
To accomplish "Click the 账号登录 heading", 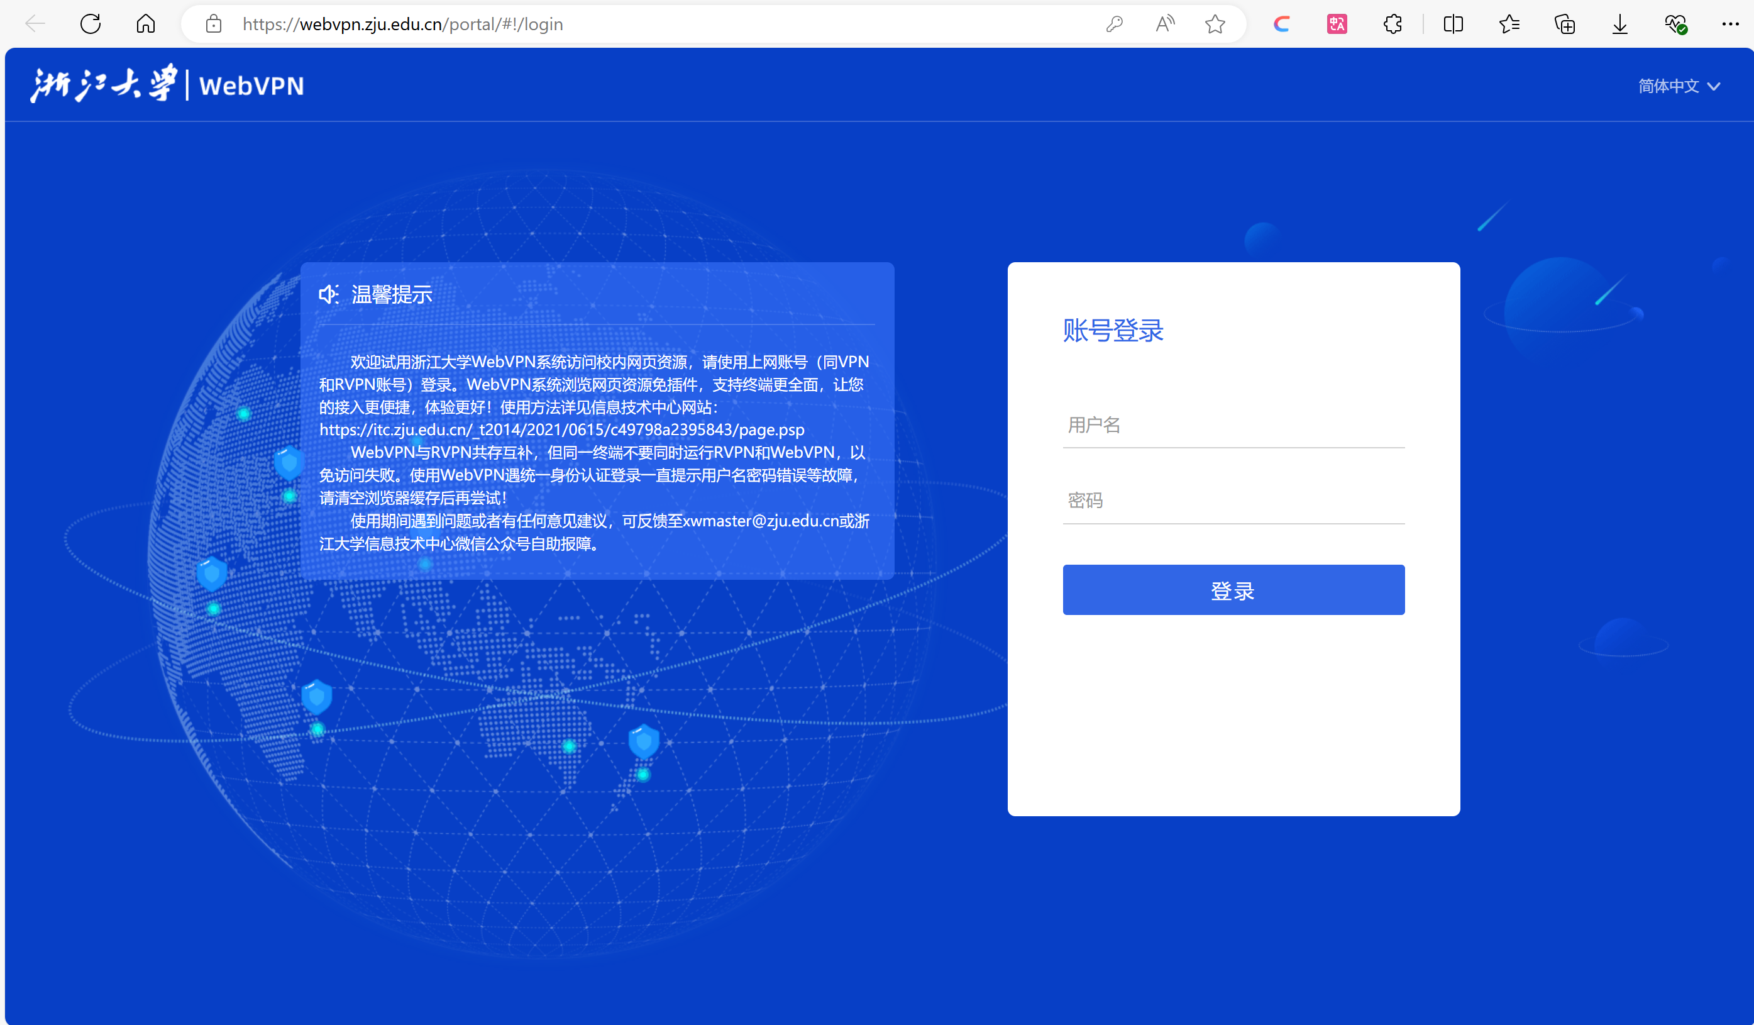I will click(x=1112, y=330).
